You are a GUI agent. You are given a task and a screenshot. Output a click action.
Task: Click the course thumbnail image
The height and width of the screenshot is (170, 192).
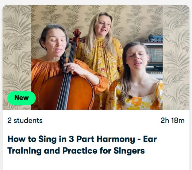coord(96,57)
